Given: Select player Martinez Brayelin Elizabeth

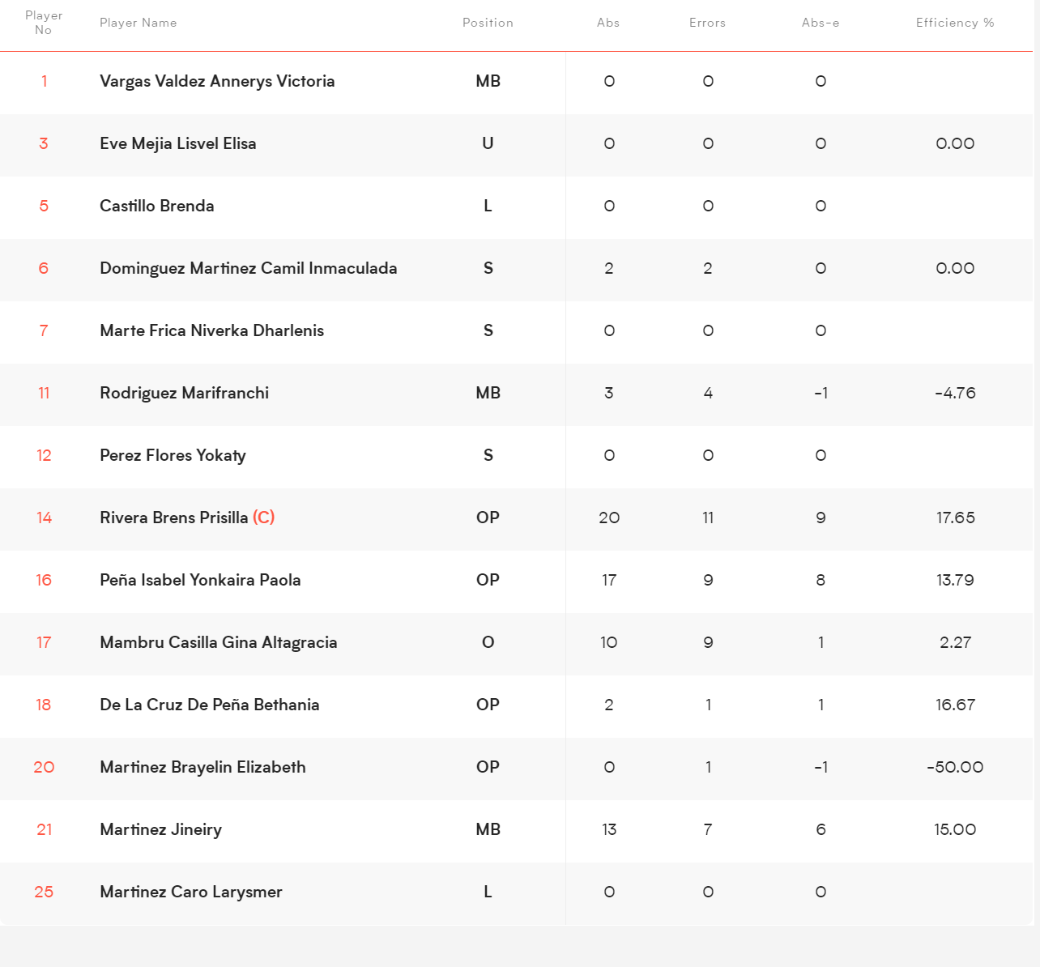Looking at the screenshot, I should coord(202,767).
